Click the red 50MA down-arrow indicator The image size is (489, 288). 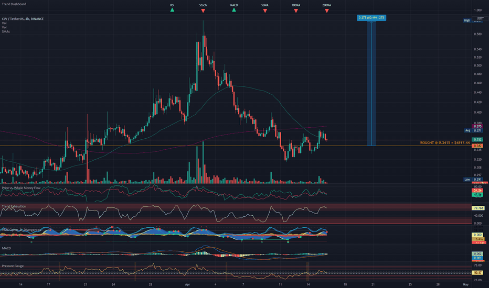pos(265,11)
